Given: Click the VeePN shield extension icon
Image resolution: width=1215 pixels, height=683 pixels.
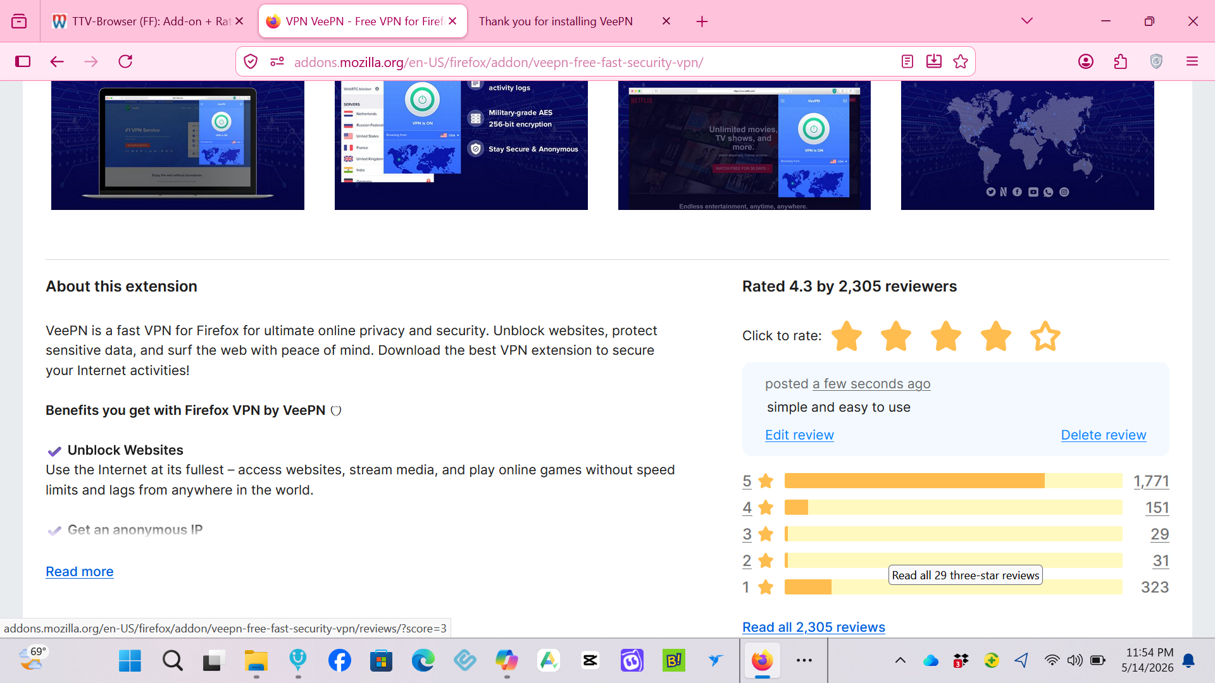Looking at the screenshot, I should coord(1156,61).
